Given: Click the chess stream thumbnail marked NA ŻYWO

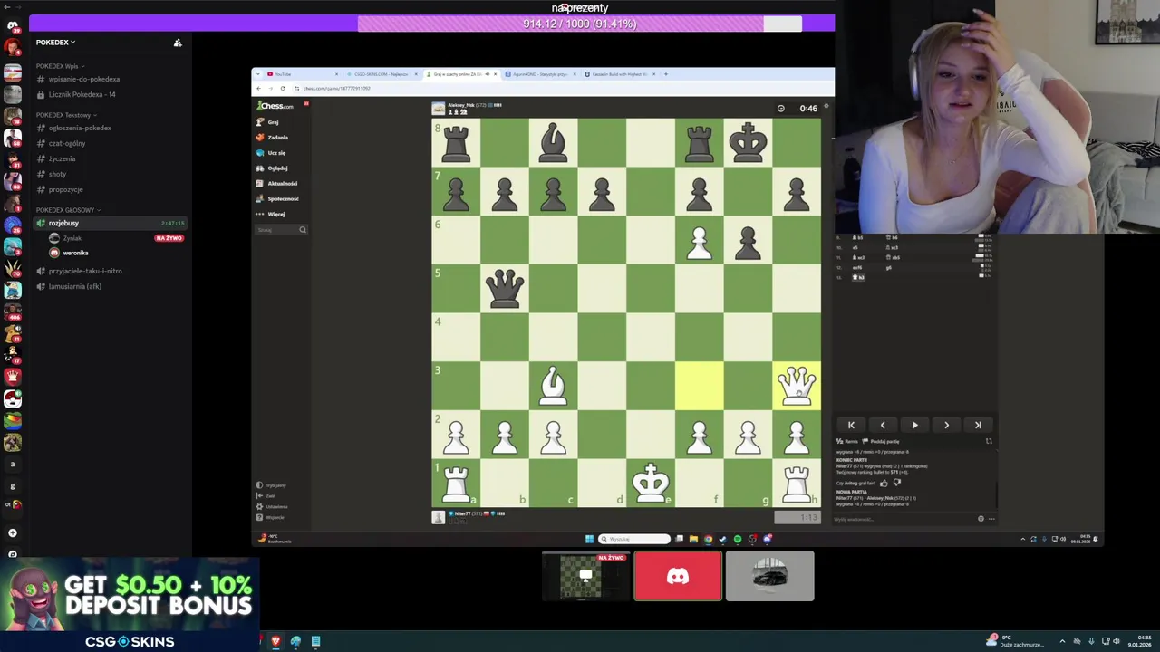Looking at the screenshot, I should (x=585, y=576).
